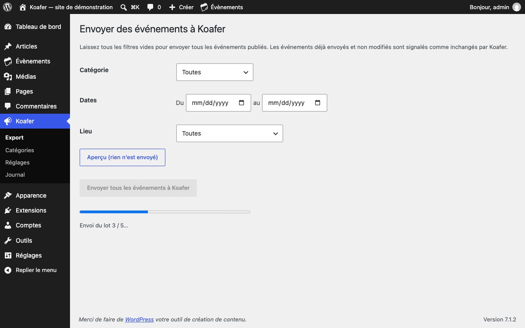Expand the Lieu dropdown
This screenshot has width=525, height=328.
click(230, 133)
